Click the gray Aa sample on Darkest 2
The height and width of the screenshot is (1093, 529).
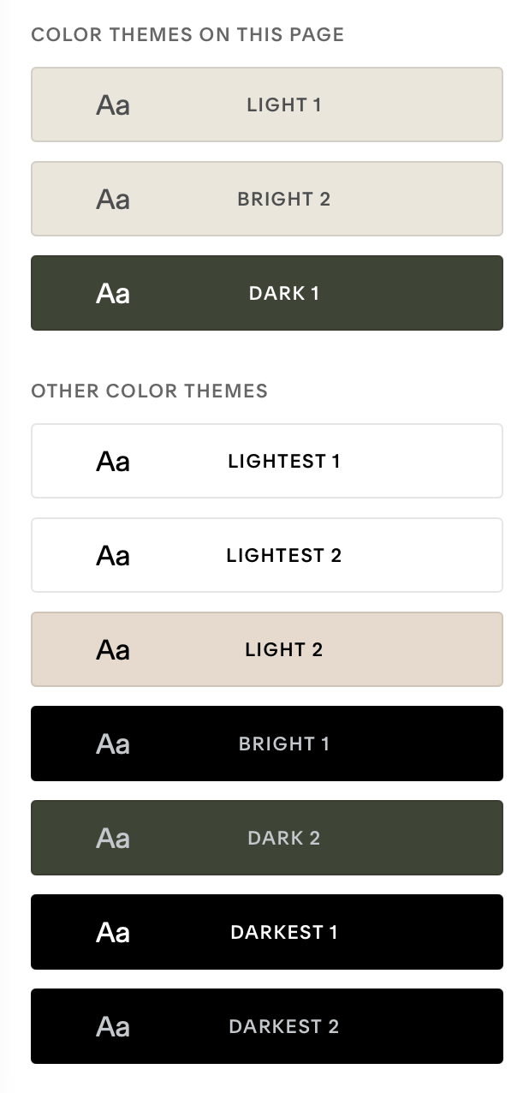(x=113, y=1027)
